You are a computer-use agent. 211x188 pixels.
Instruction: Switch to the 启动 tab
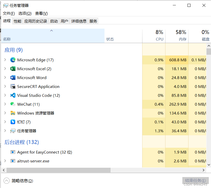(54, 21)
